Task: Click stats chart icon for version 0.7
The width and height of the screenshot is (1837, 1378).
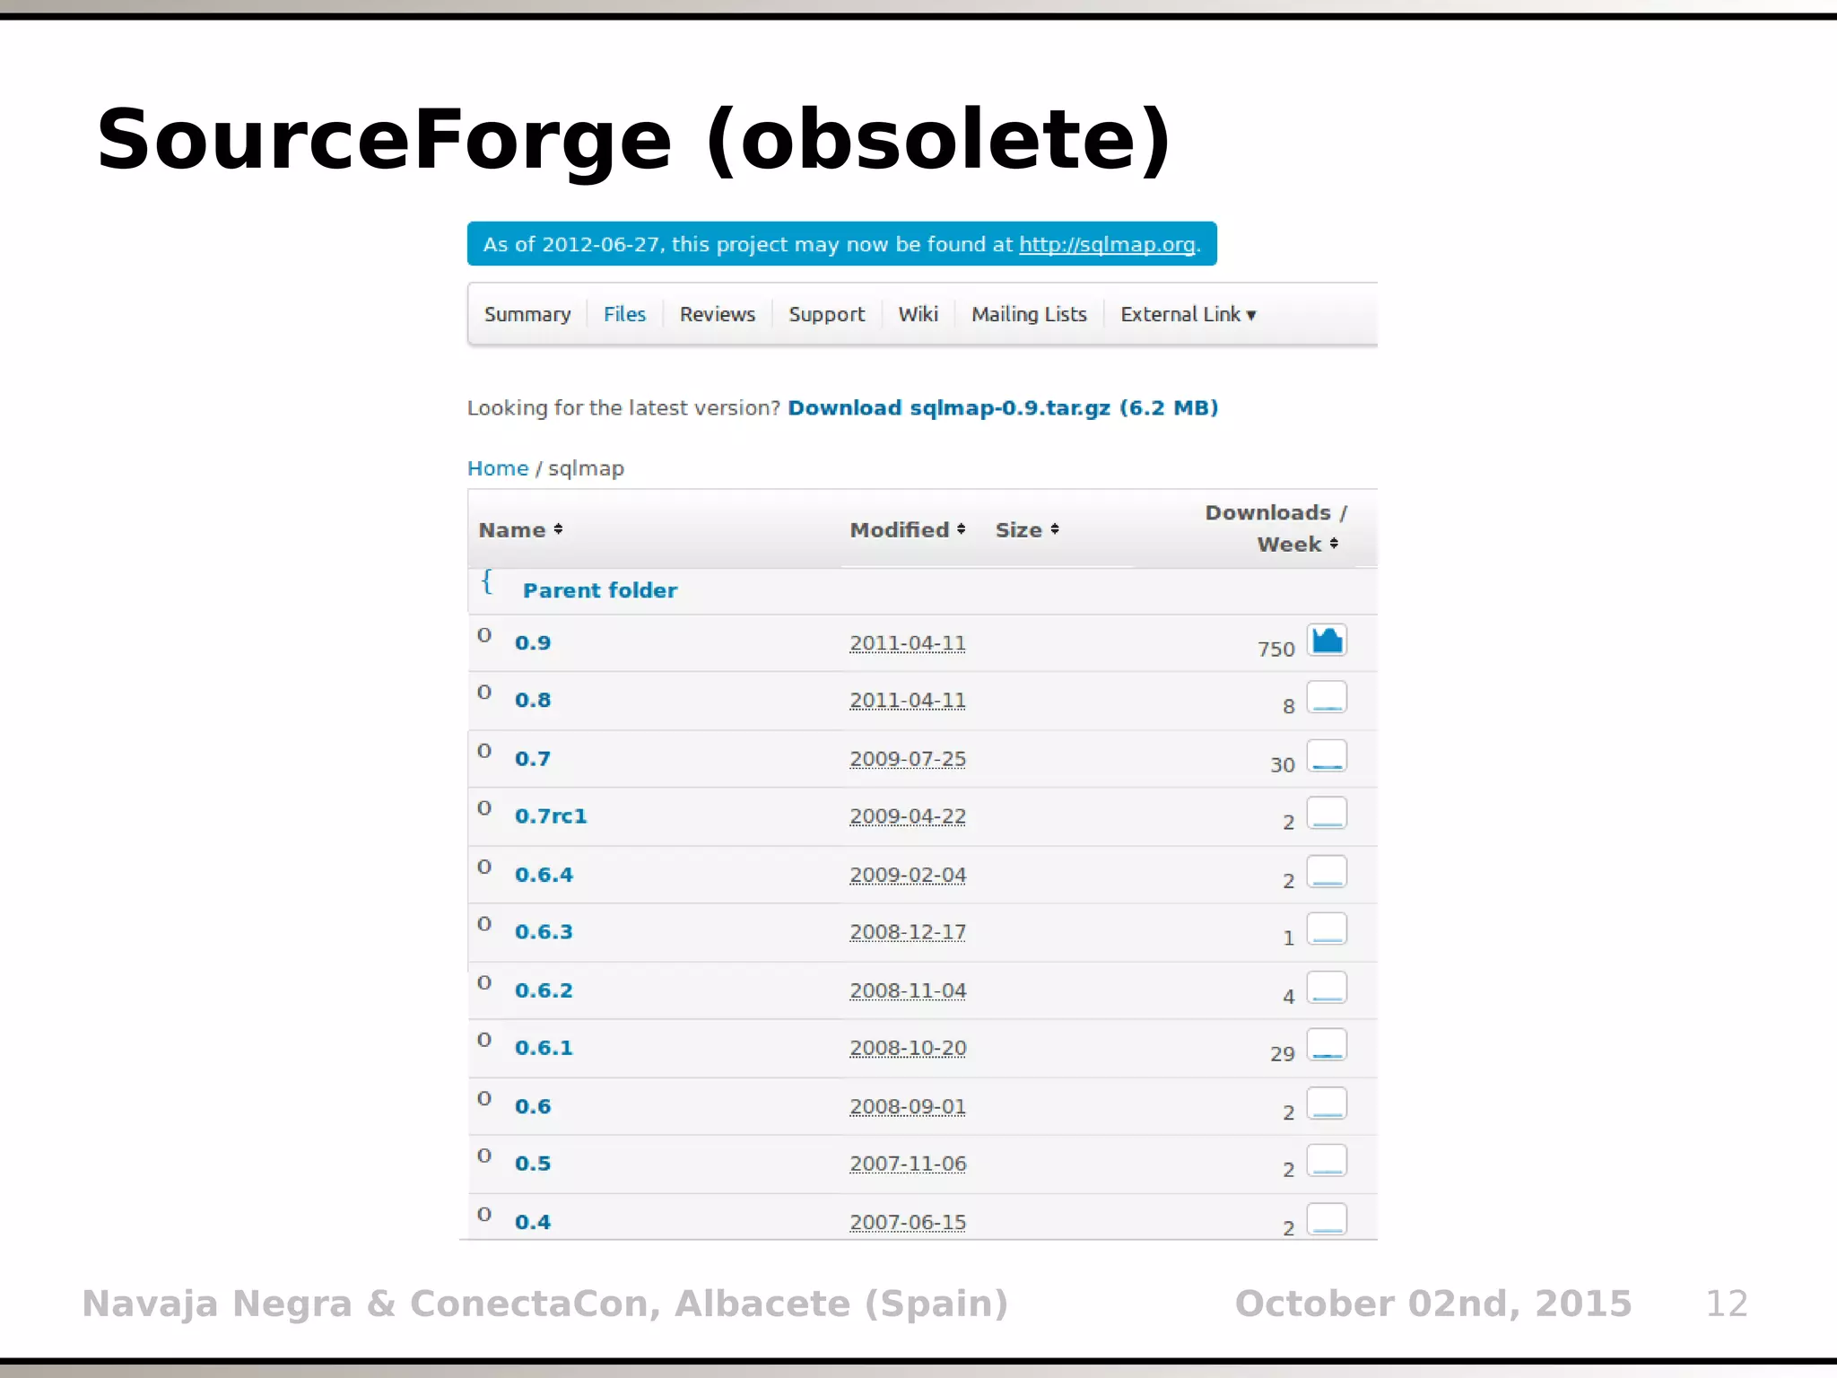Action: click(x=1326, y=756)
